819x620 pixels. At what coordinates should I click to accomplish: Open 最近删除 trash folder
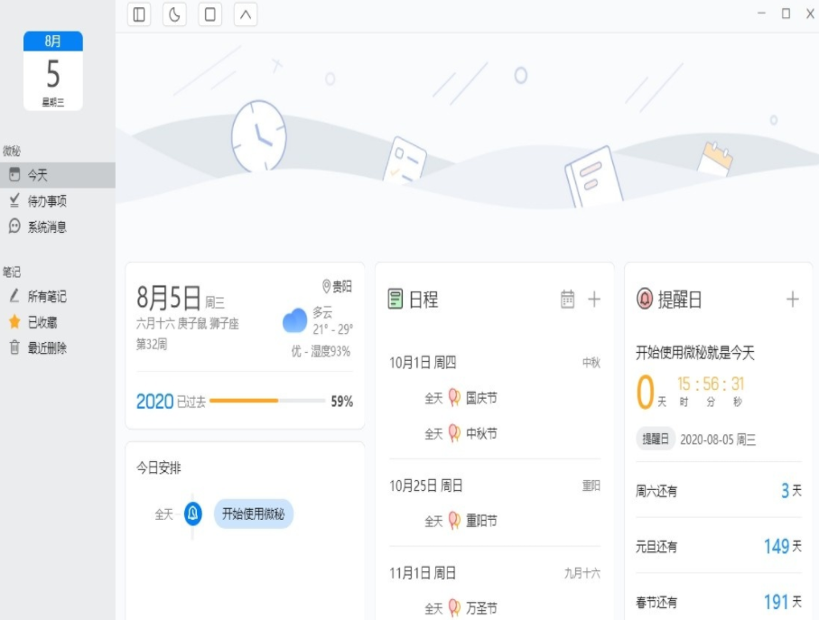click(47, 347)
